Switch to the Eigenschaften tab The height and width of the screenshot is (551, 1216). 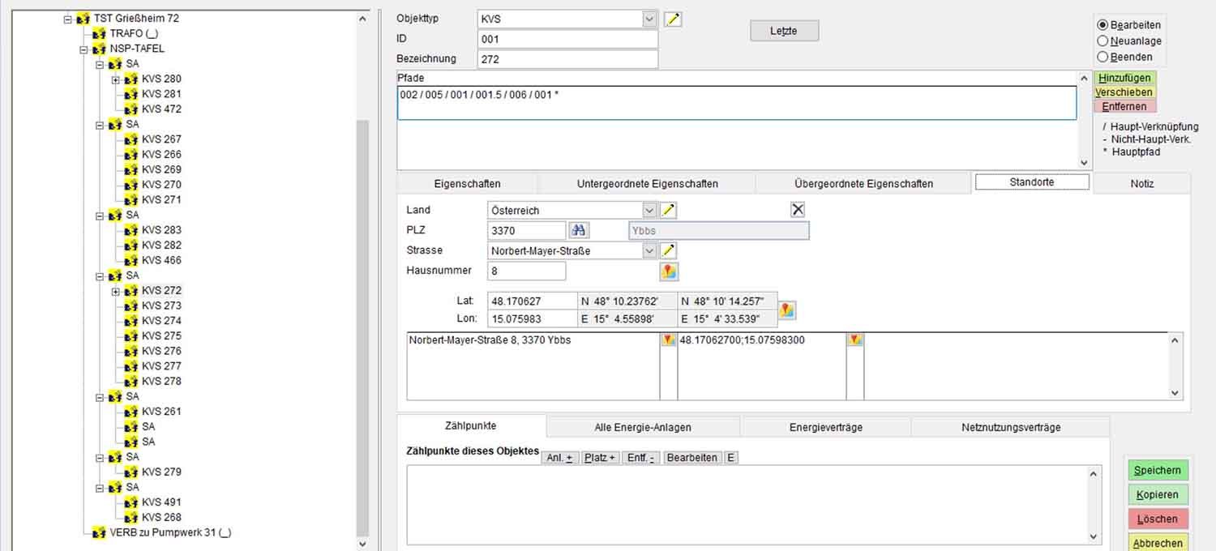[467, 184]
